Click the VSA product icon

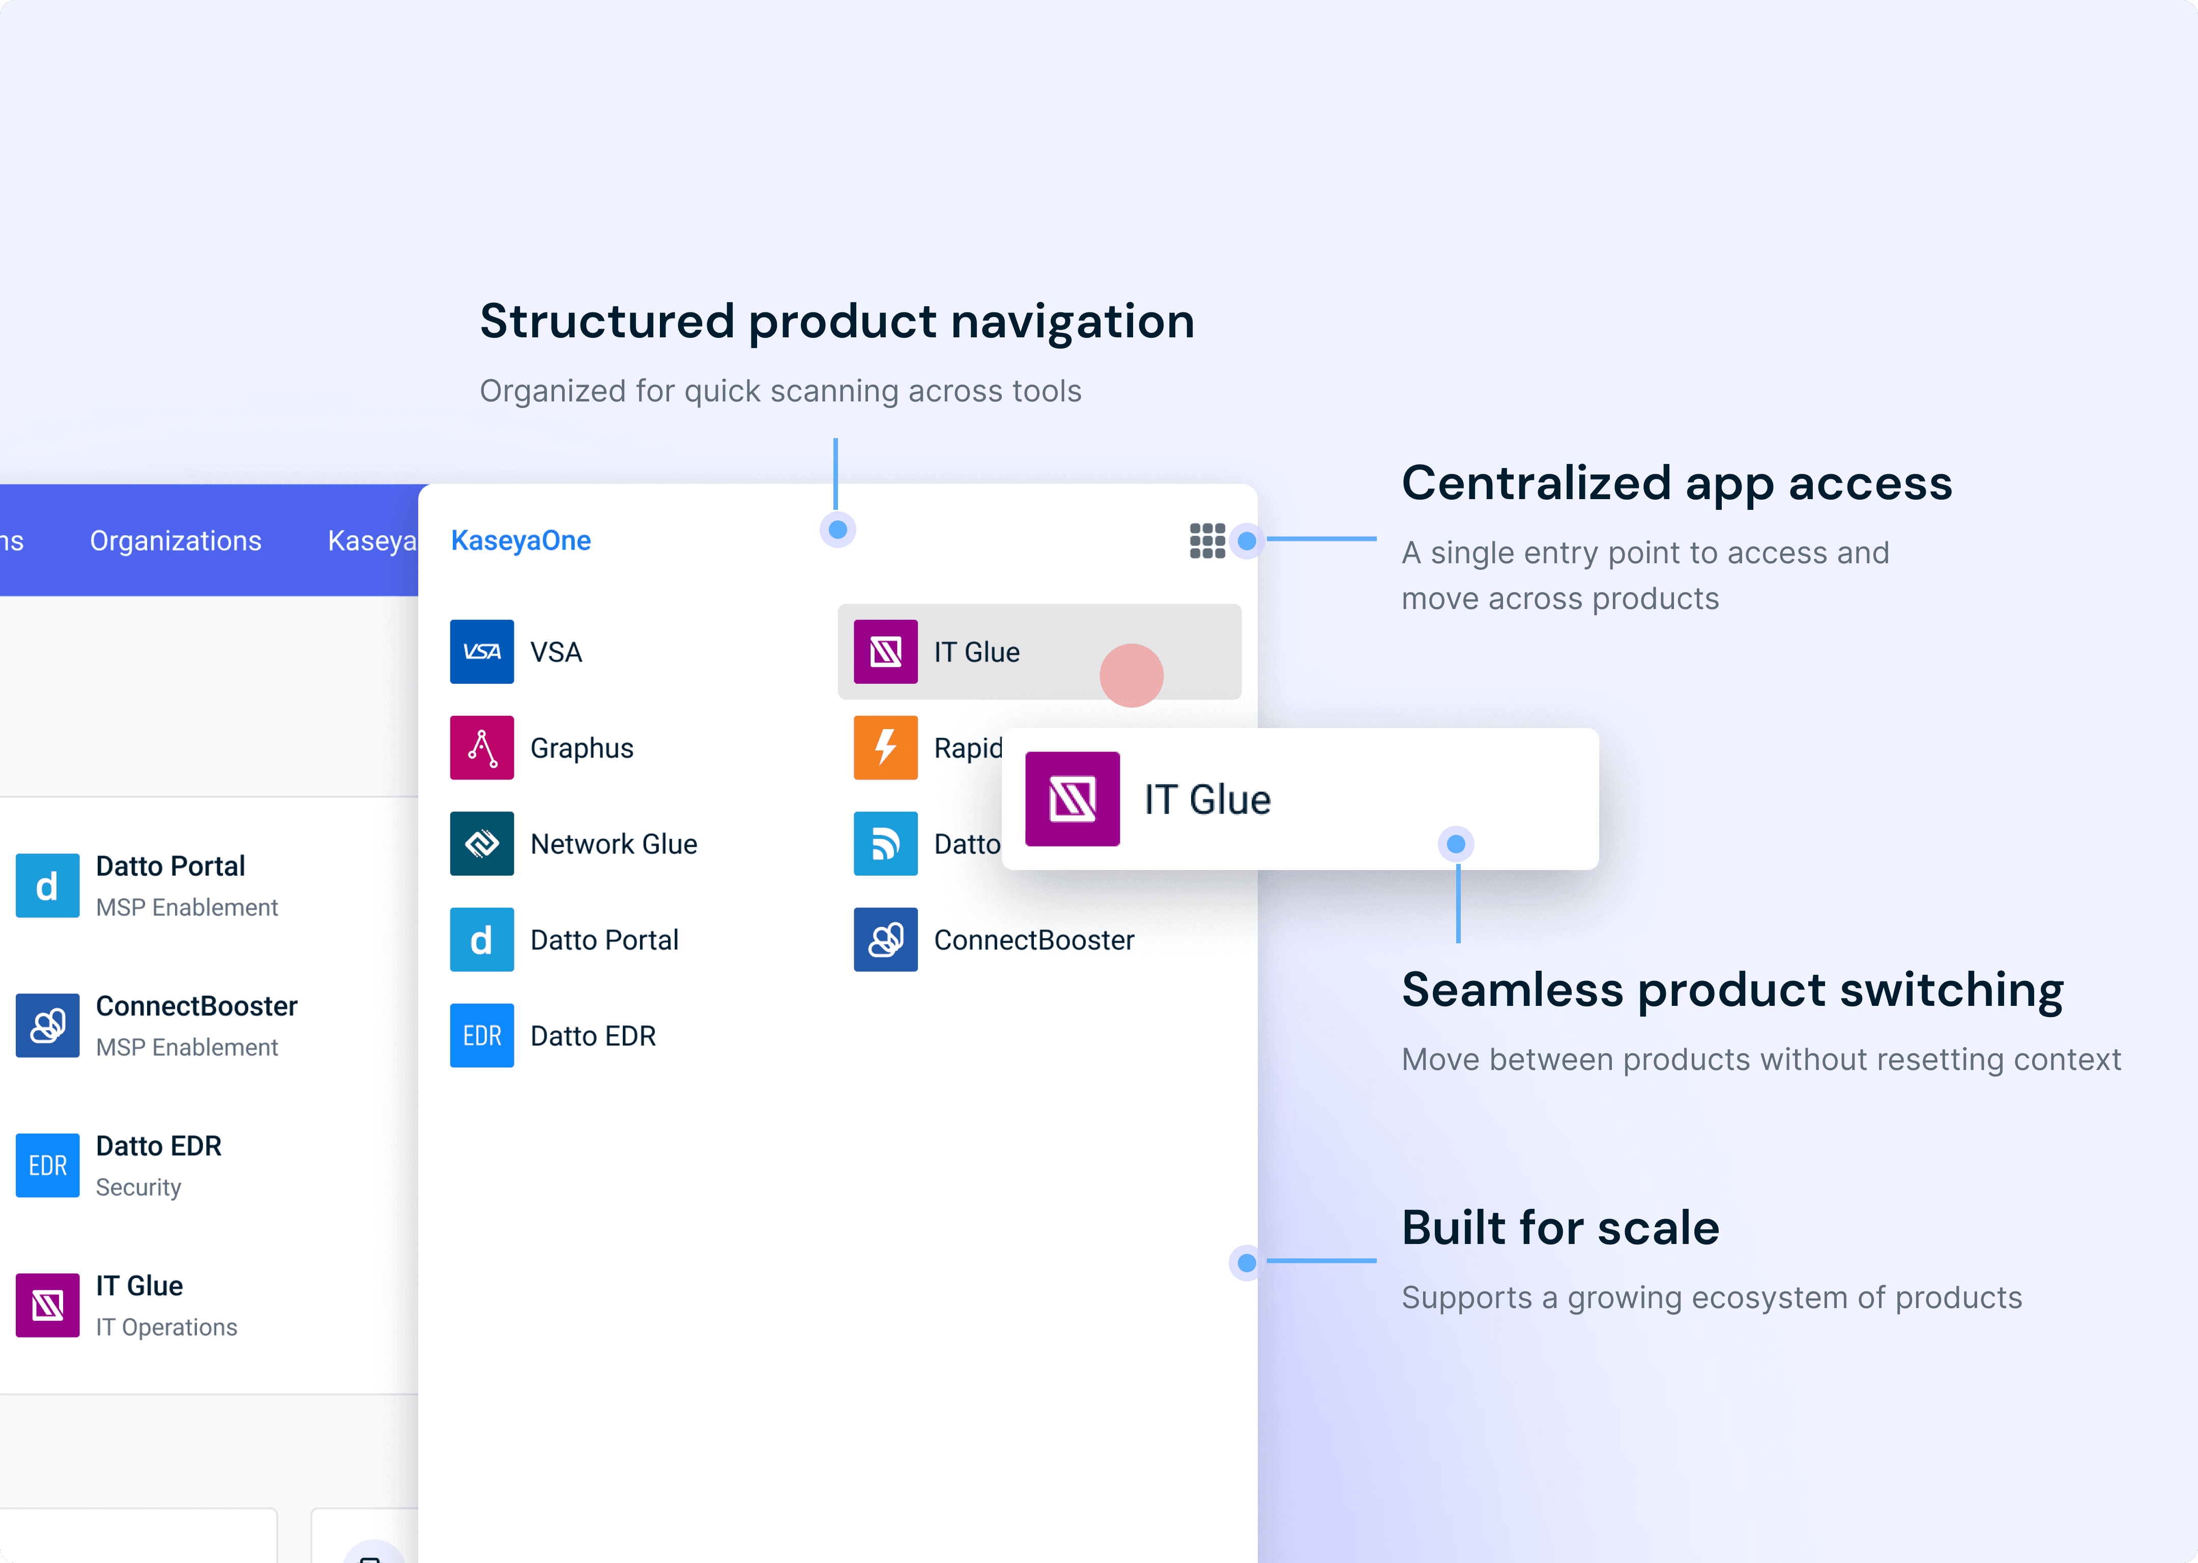[481, 652]
